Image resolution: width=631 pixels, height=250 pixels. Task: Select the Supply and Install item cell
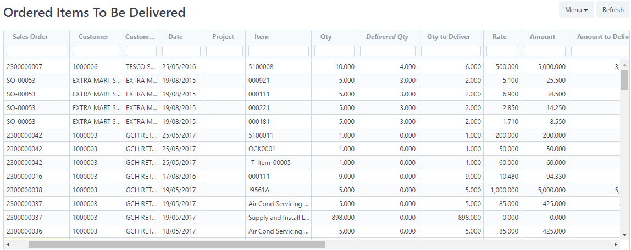point(279,218)
